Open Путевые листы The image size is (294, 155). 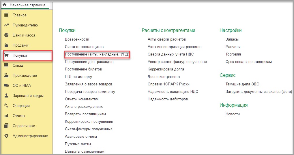click(78, 144)
